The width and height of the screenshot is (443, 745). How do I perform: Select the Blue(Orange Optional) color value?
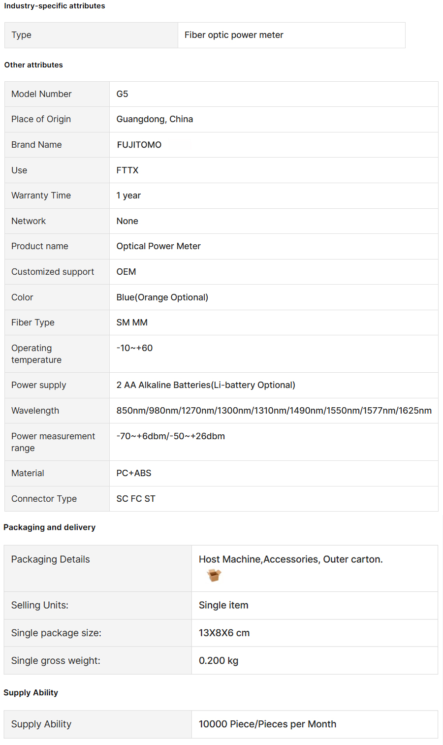coord(162,297)
